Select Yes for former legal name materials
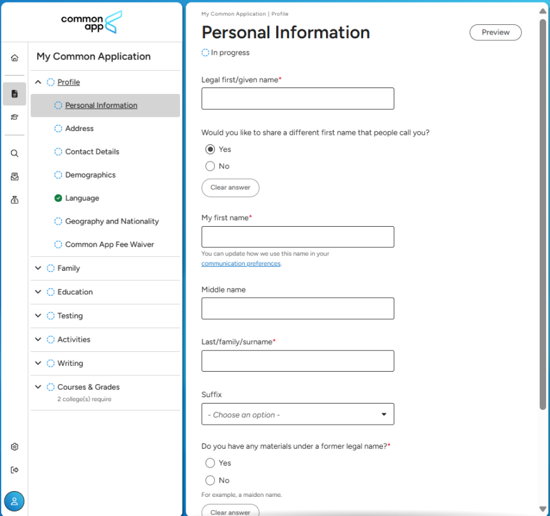Viewport: 550px width, 516px height. [x=210, y=463]
